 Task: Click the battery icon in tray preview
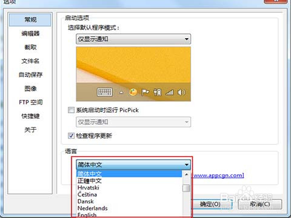[158, 92]
